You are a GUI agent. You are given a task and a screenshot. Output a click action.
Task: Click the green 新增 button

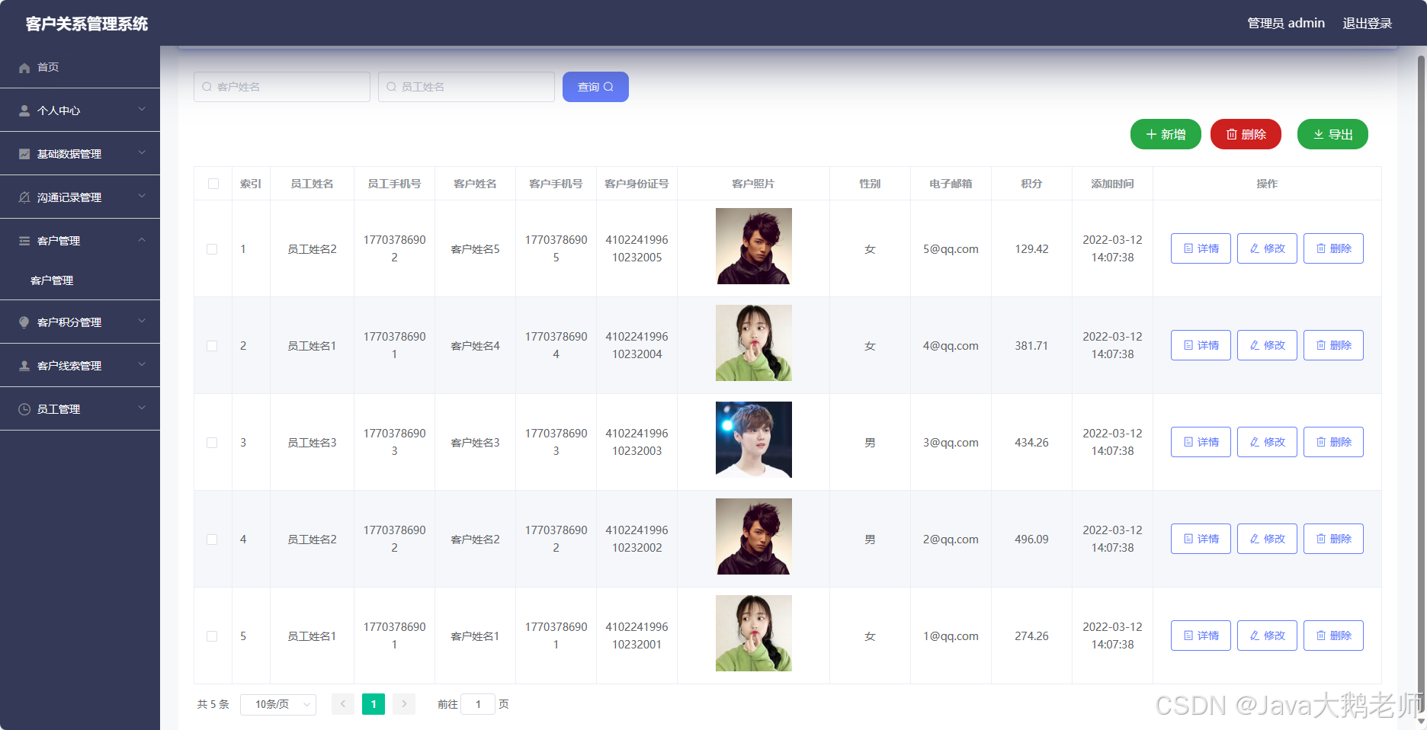[1166, 134]
